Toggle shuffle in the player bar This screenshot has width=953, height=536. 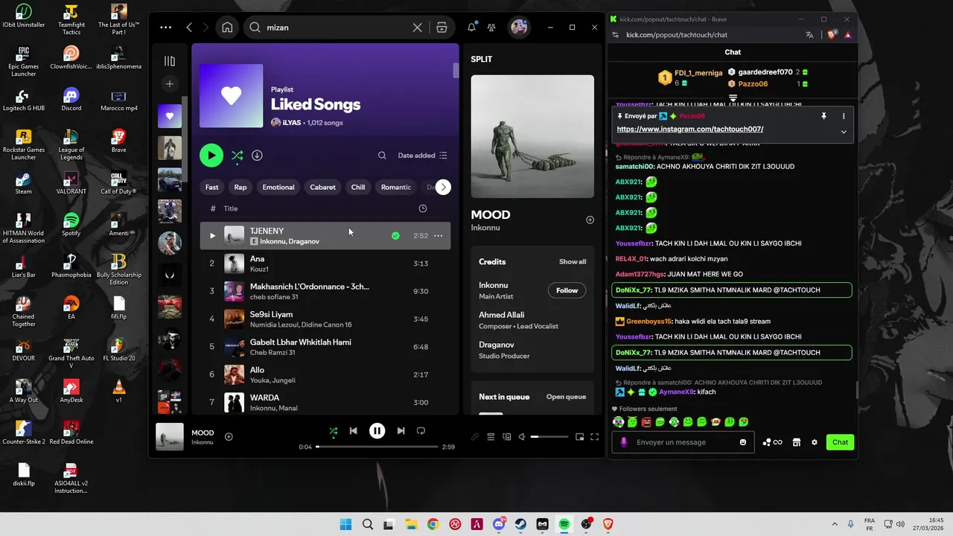[x=333, y=431]
